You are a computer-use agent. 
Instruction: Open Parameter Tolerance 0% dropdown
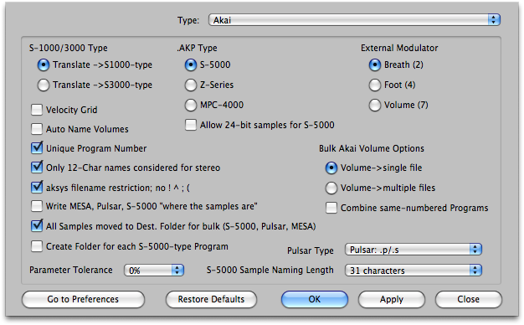click(154, 271)
